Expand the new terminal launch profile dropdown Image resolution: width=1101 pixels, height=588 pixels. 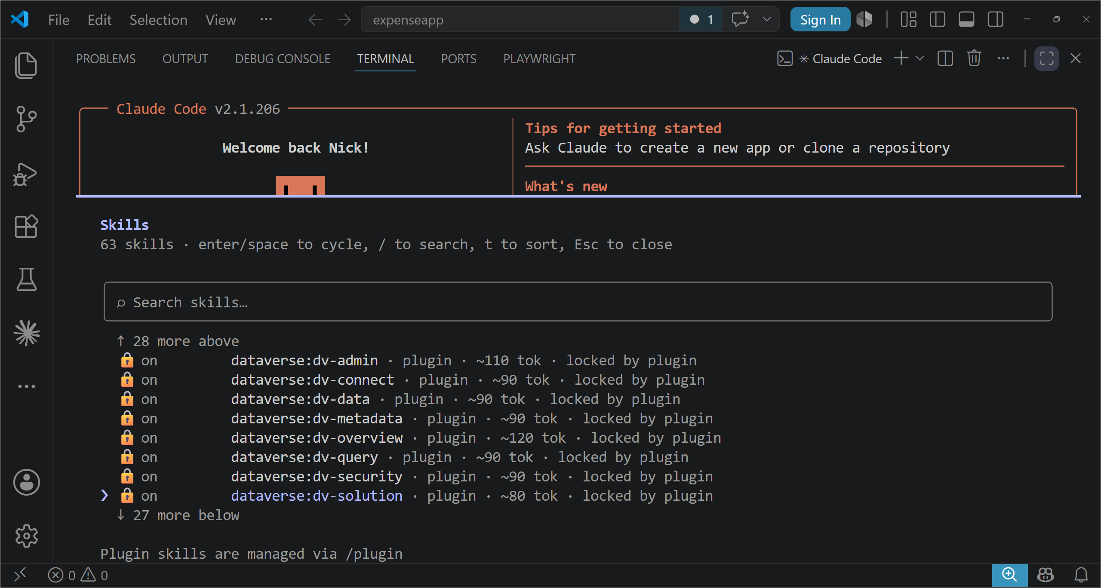click(920, 58)
